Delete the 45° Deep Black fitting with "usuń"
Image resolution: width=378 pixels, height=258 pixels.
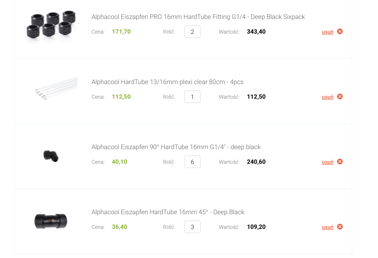tap(327, 227)
